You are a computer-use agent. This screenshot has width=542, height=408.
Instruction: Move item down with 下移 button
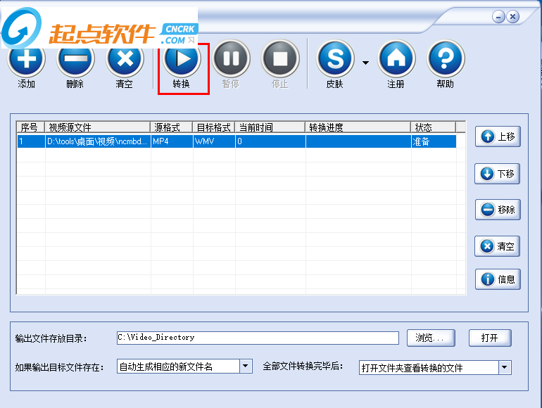tap(498, 174)
